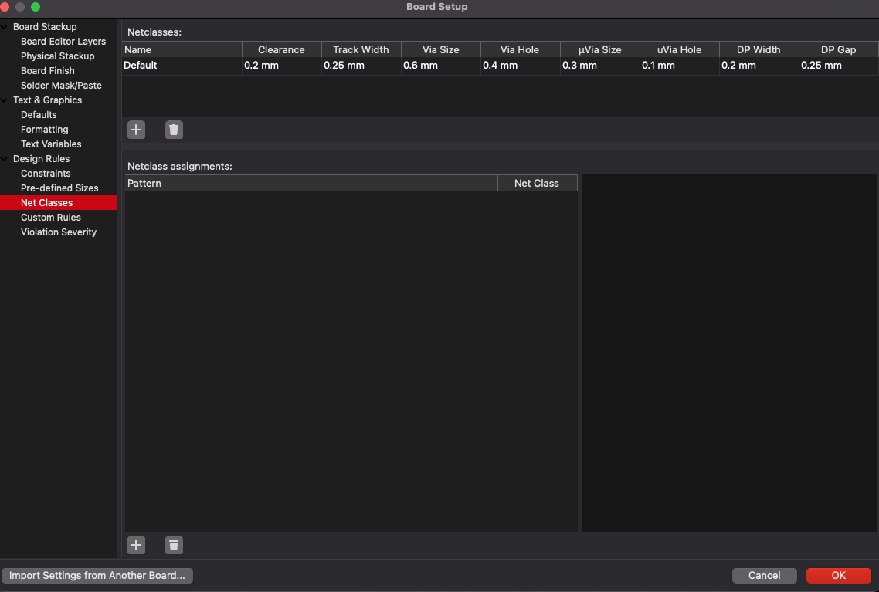Select the Text & Graphics tree item
Viewport: 879px width, 592px height.
[x=48, y=100]
